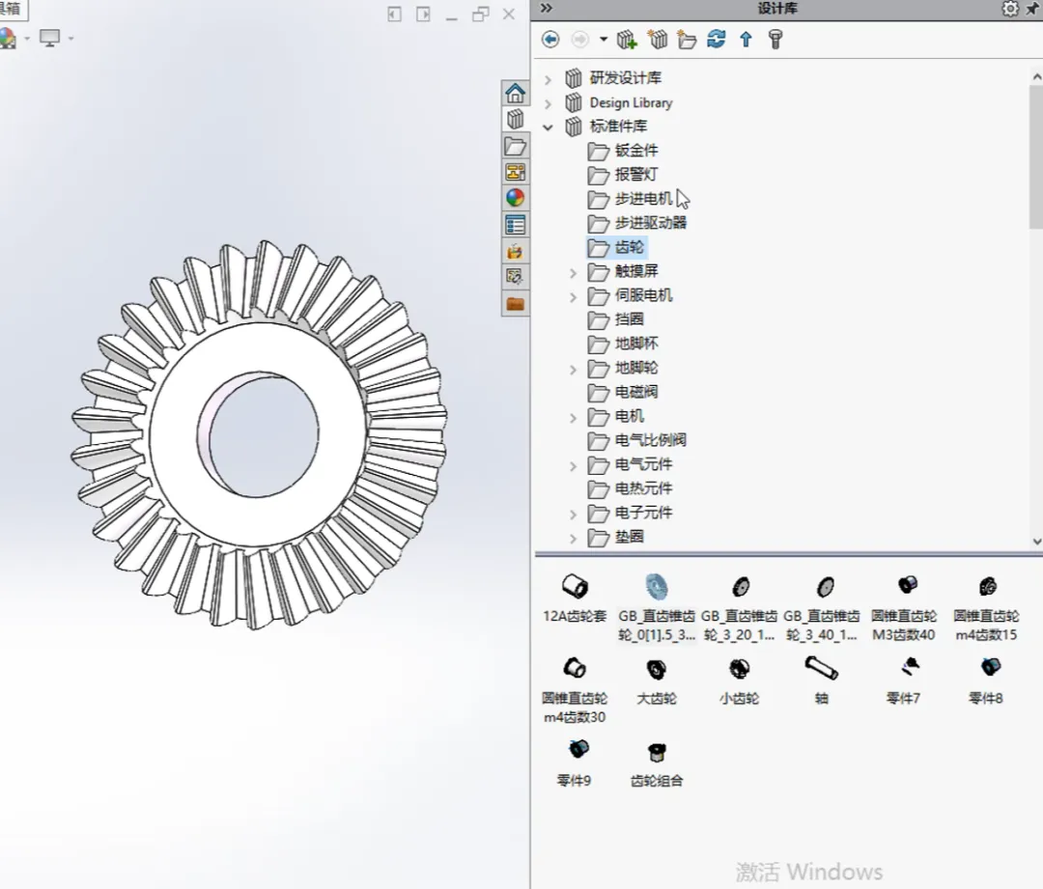The height and width of the screenshot is (889, 1043).
Task: Click the Forward arrow in library toolbar
Action: coord(580,40)
